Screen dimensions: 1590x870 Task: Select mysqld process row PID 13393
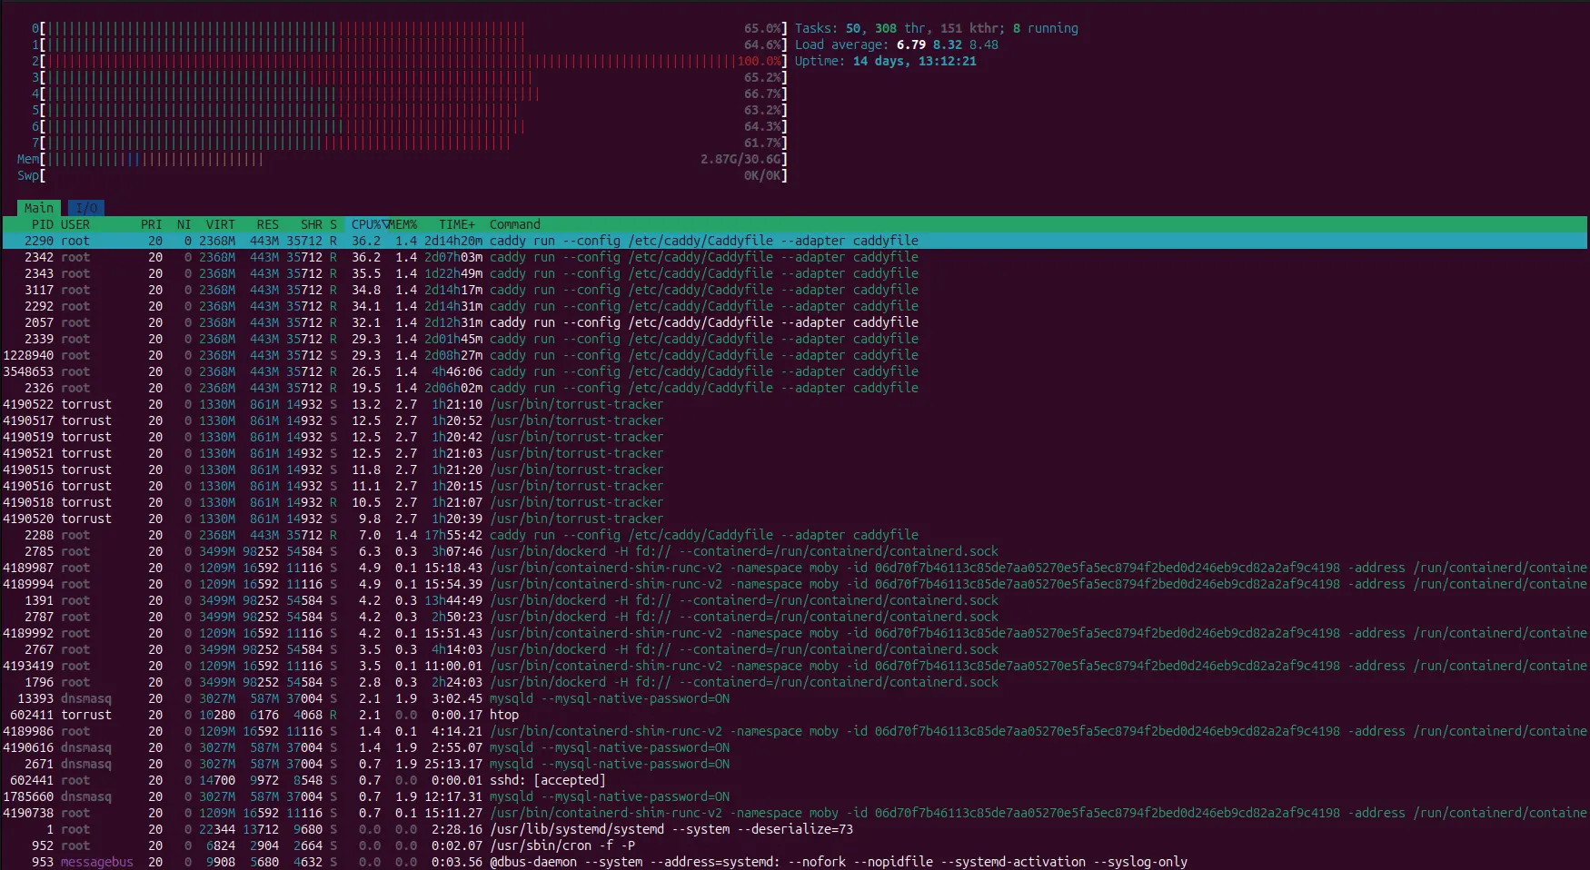tap(795, 698)
